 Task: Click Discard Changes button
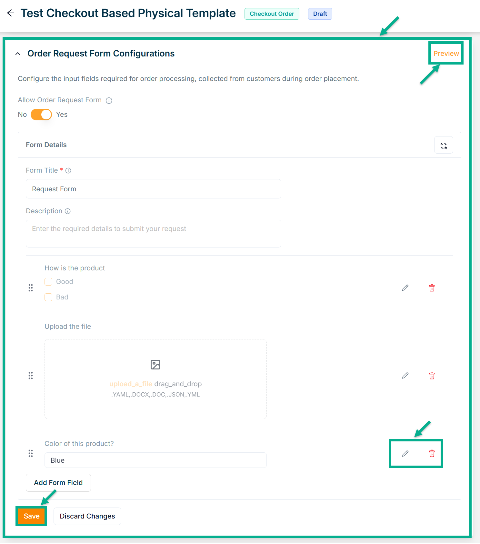coord(87,516)
